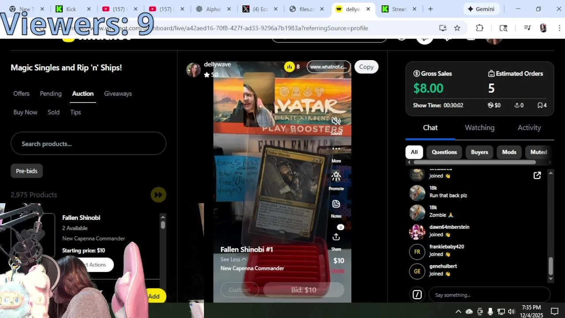Copy the show link with Copy button

coord(366,67)
